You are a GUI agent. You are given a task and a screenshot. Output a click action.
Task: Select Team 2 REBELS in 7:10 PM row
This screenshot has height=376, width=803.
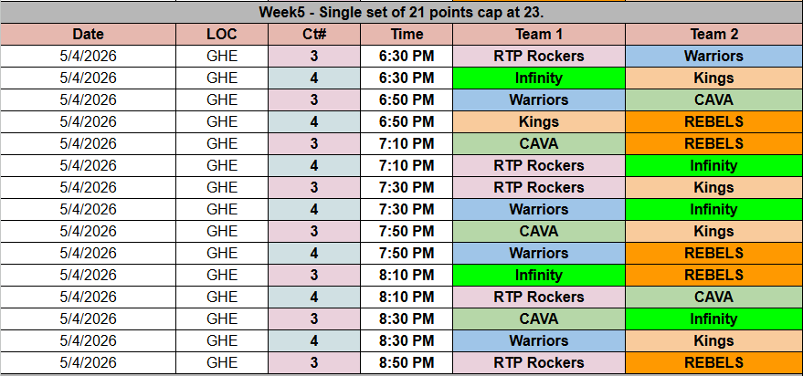pos(713,144)
